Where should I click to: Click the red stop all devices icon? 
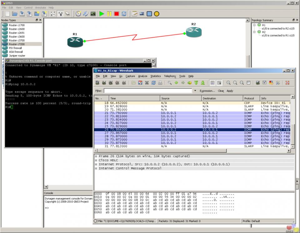(117, 14)
